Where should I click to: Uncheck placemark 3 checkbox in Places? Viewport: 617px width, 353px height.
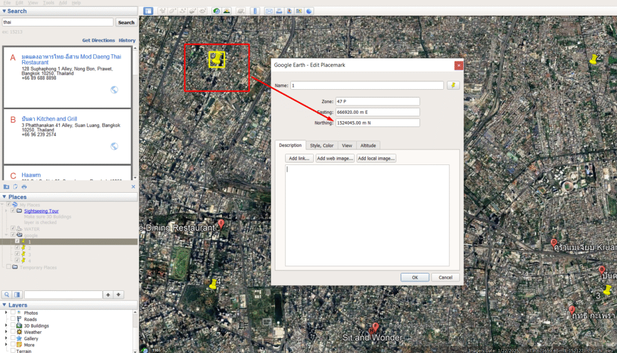(x=17, y=254)
